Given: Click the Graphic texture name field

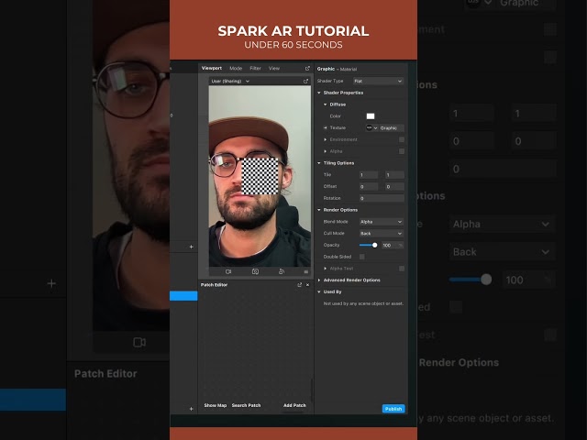Looking at the screenshot, I should 392,128.
